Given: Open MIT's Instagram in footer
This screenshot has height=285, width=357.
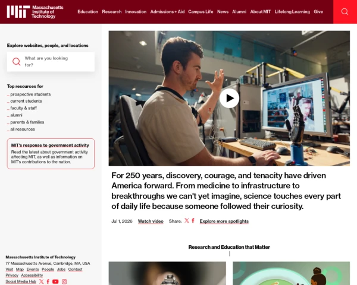Looking at the screenshot, I should 64,281.
